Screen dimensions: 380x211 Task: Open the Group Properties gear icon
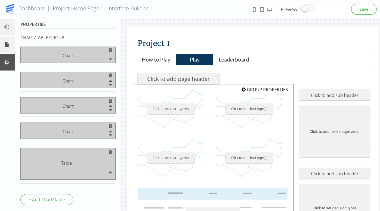pyautogui.click(x=244, y=90)
